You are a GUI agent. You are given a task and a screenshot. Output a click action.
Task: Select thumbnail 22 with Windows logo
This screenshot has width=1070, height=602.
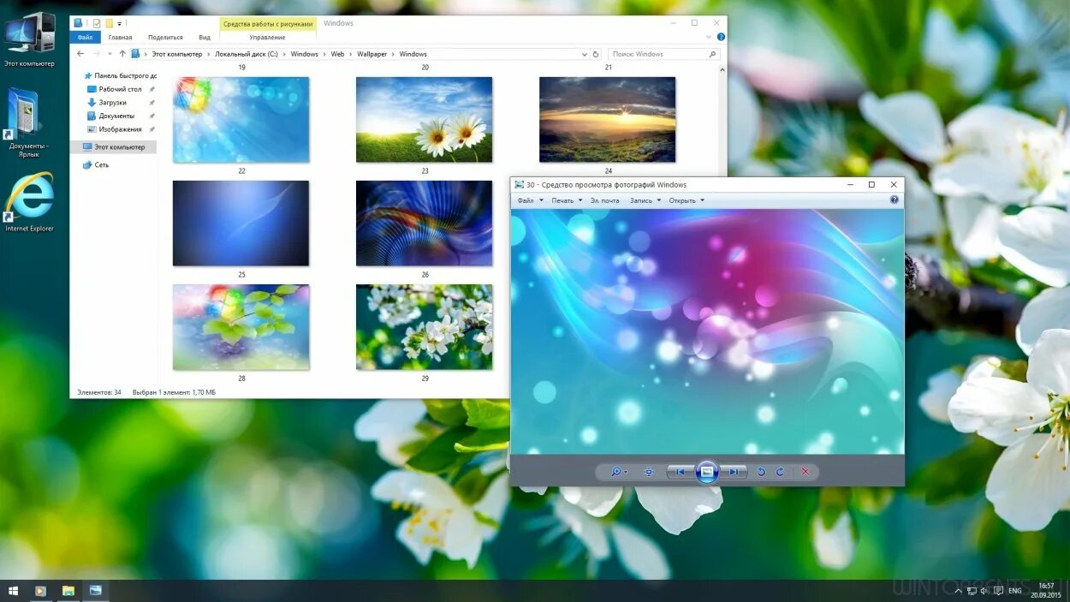click(241, 120)
